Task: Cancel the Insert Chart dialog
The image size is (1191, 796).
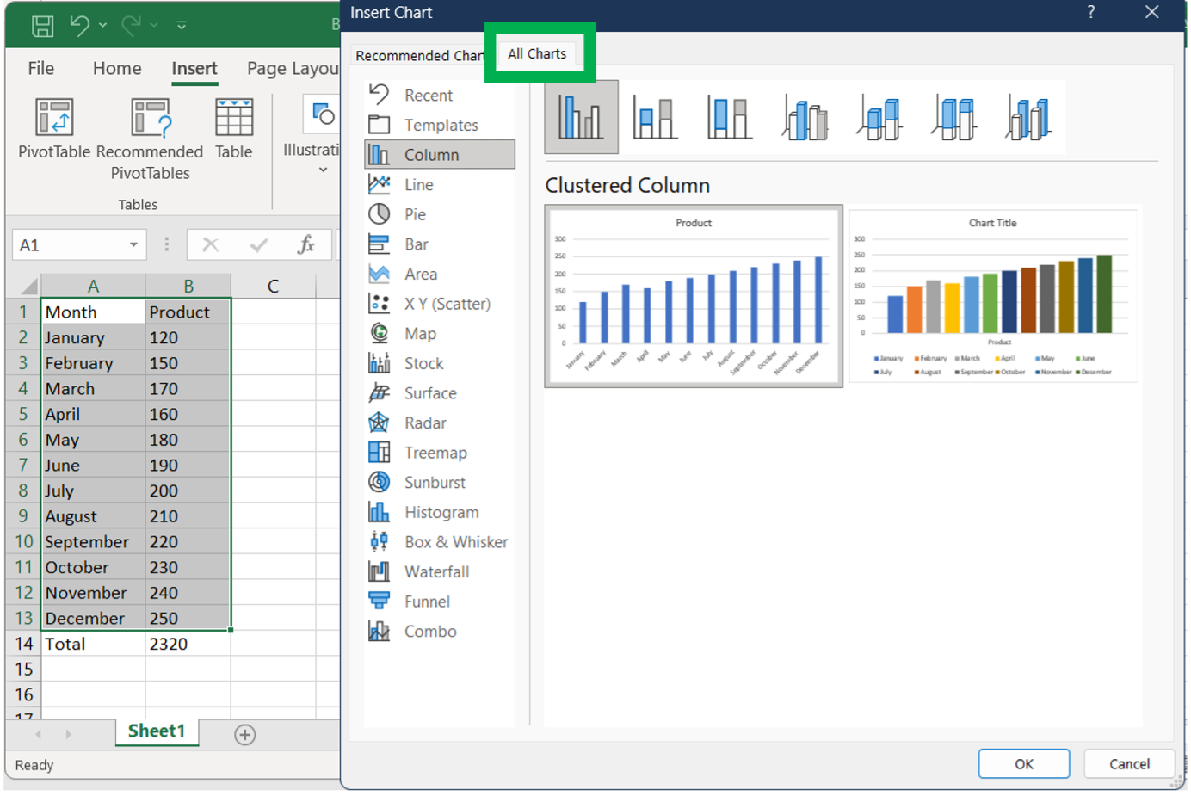Action: (1128, 763)
